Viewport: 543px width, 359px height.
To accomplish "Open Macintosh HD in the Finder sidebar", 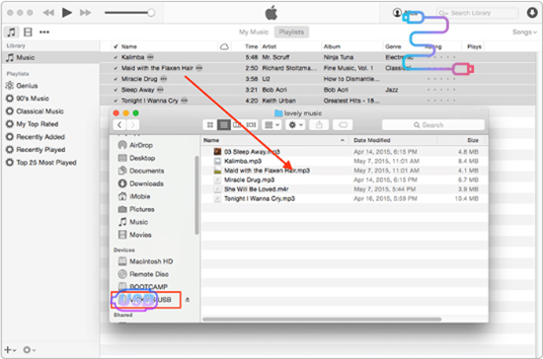I will click(145, 261).
